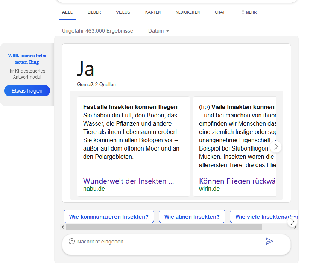Click the horizontal scrollbar thumb
This screenshot has height=263, width=313.
coord(164,227)
